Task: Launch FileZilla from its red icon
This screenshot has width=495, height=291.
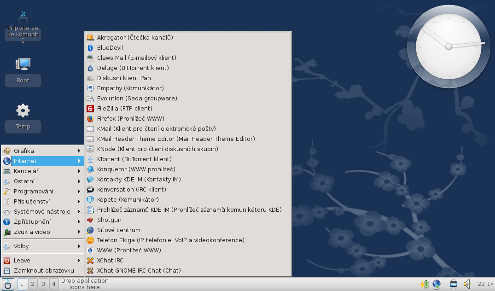Action: tap(90, 109)
